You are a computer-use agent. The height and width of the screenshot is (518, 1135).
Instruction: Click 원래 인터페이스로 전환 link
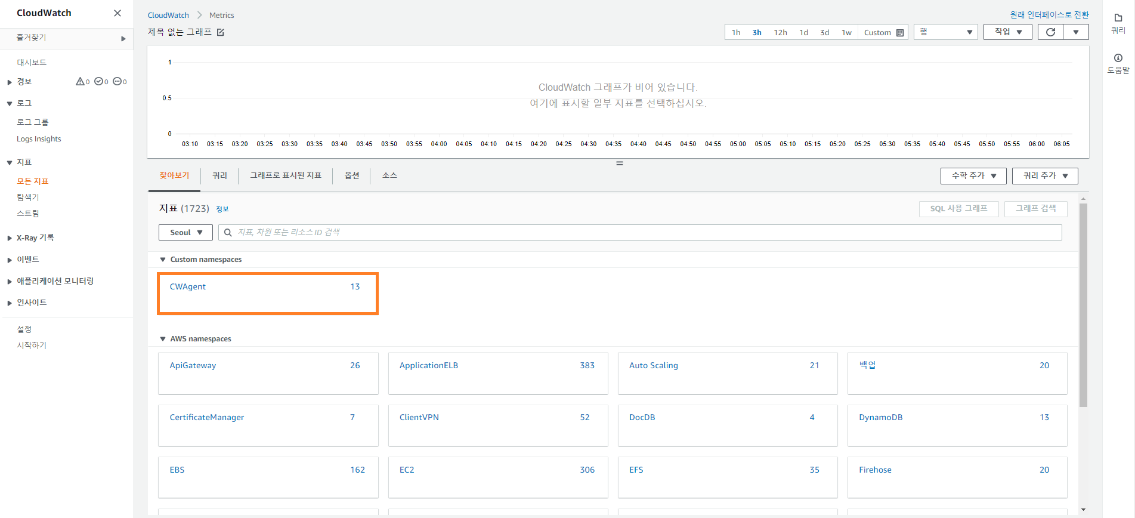[1049, 15]
